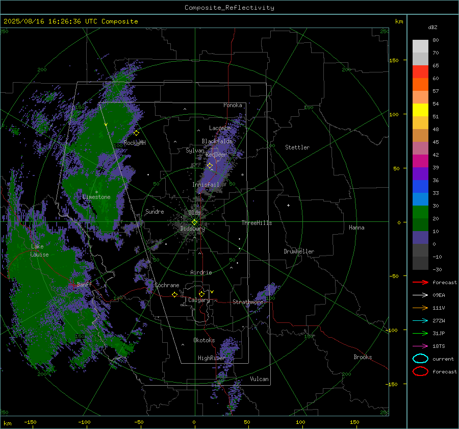Click the 09EA legend label
Viewport: 459px width, 429px height.
pyautogui.click(x=439, y=295)
